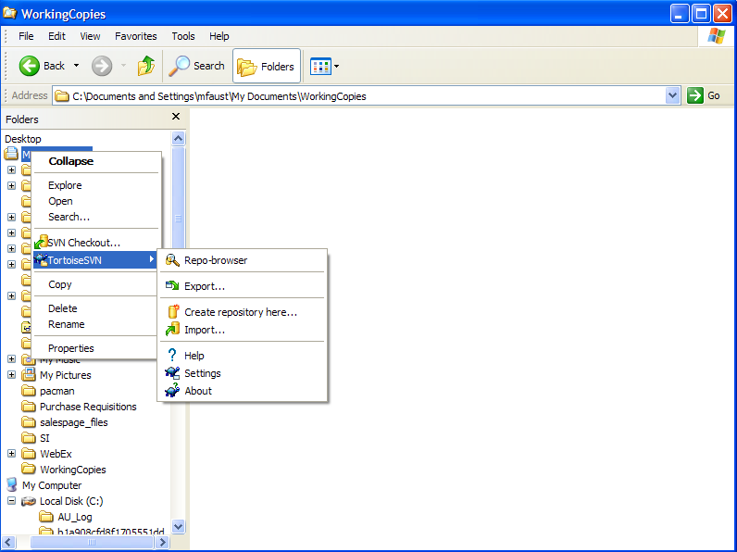
Task: Click horizontal scroll left arrow
Action: click(8, 542)
